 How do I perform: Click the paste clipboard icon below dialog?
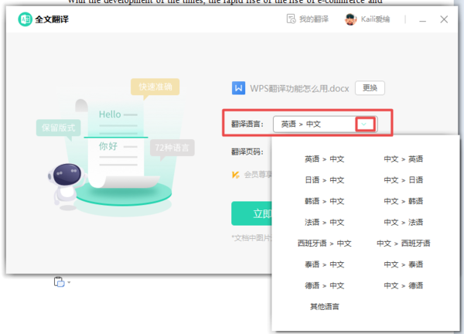59,281
